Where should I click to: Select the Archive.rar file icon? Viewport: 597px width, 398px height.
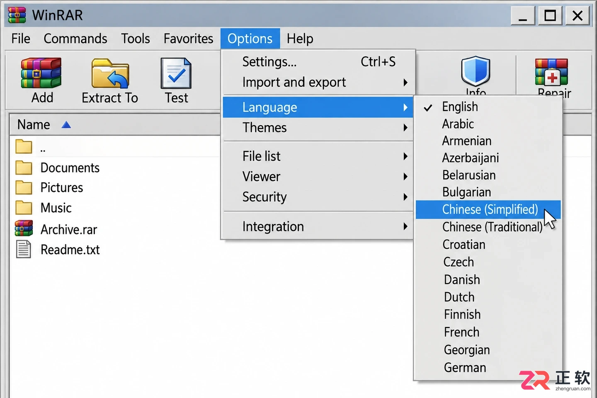click(x=24, y=228)
